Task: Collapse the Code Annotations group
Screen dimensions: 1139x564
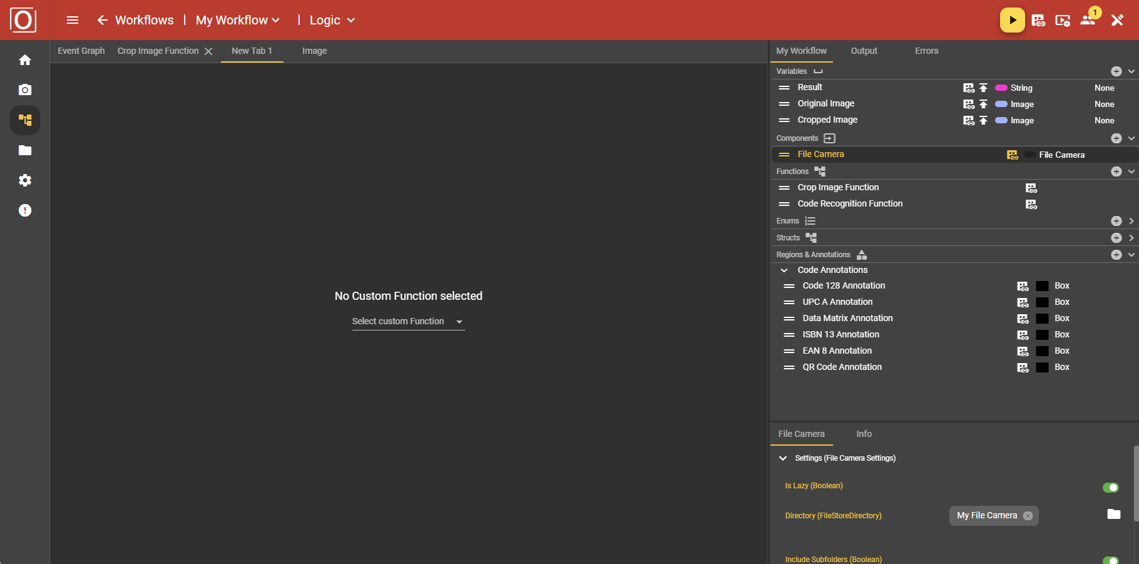Action: click(784, 270)
